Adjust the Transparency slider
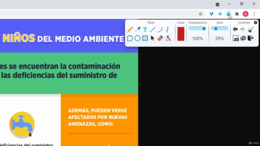The width and height of the screenshot is (260, 146). point(197,29)
